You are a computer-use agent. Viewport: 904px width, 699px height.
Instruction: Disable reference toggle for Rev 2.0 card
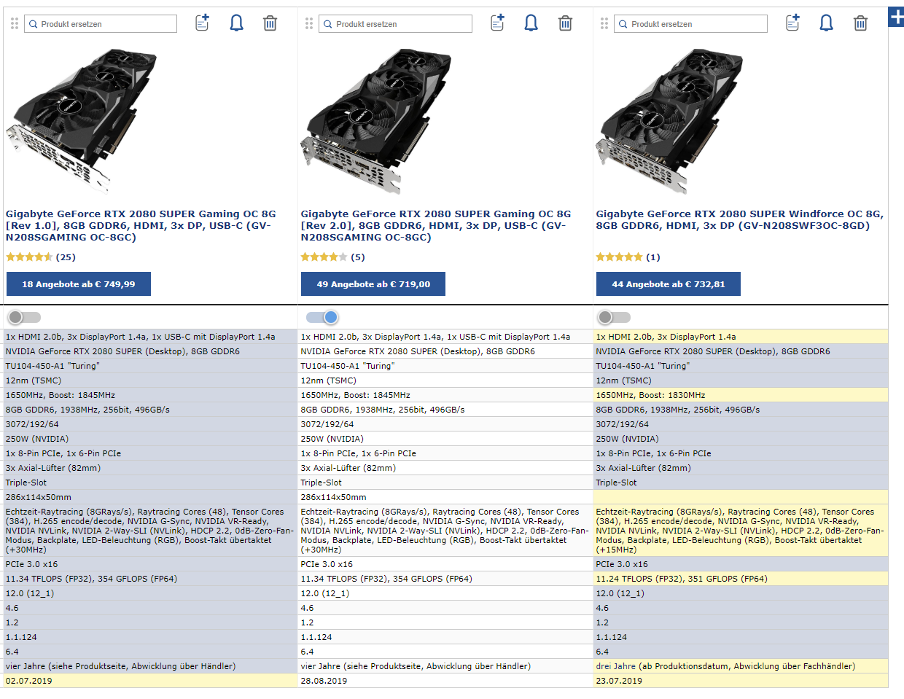point(322,317)
